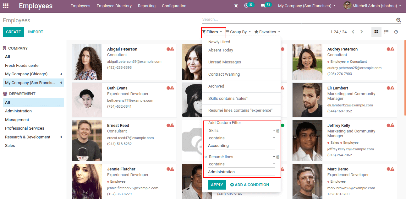Image resolution: width=406 pixels, height=199 pixels.
Task: Delete the Skills filter condition trash icon
Action: 278,131
